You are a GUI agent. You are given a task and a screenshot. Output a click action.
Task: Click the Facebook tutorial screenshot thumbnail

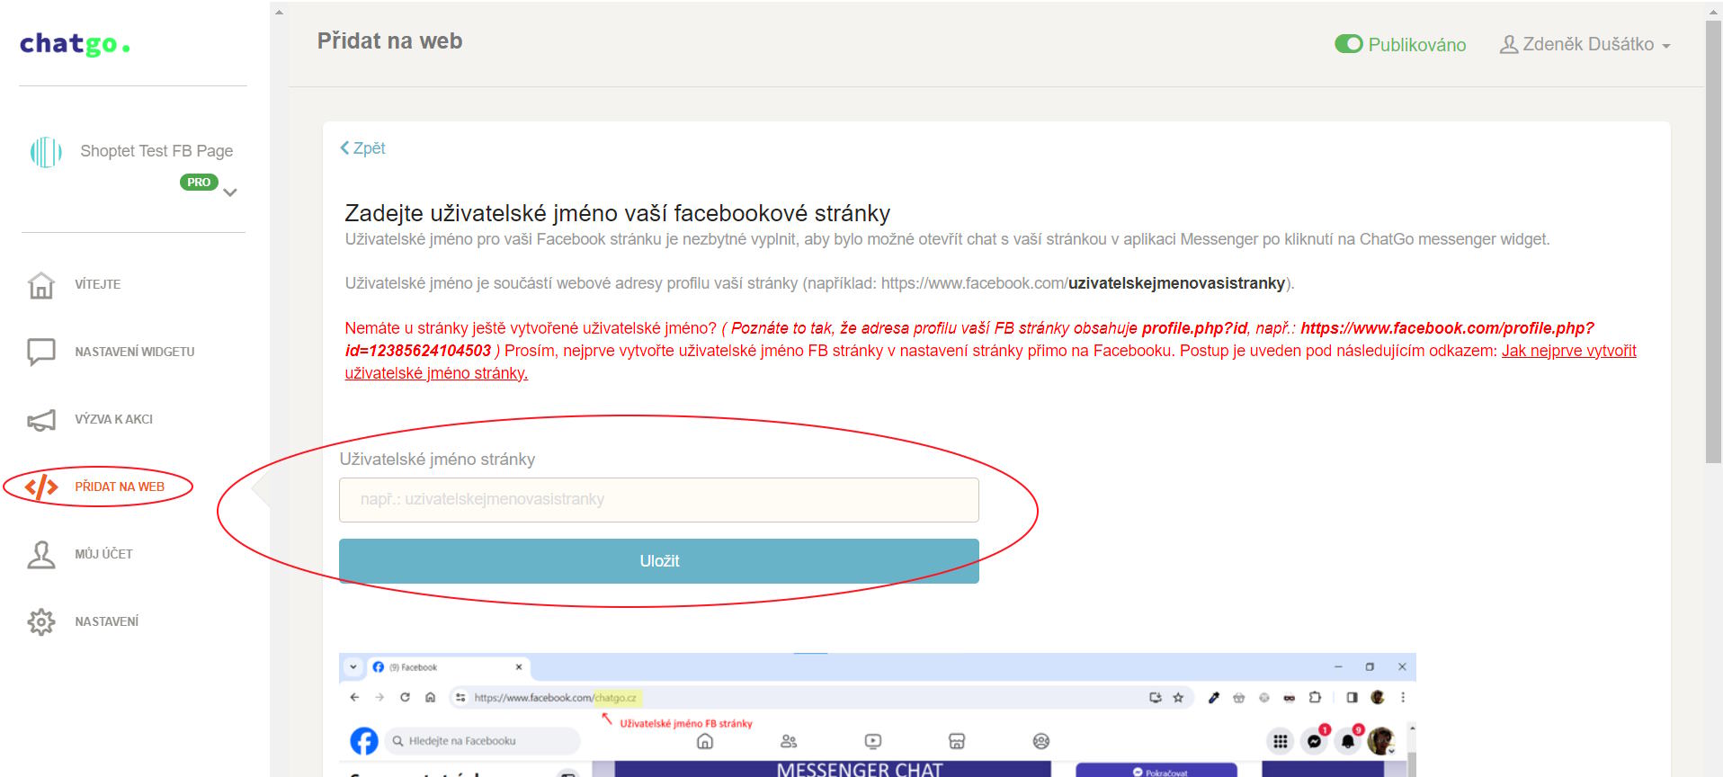point(878,715)
